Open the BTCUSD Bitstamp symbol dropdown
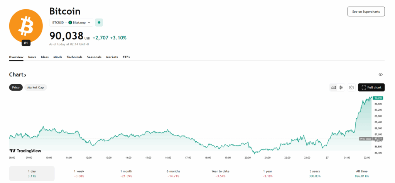 click(72, 22)
